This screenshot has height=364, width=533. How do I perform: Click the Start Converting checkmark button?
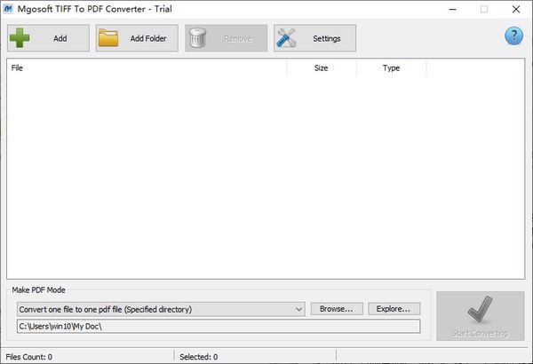click(x=481, y=316)
